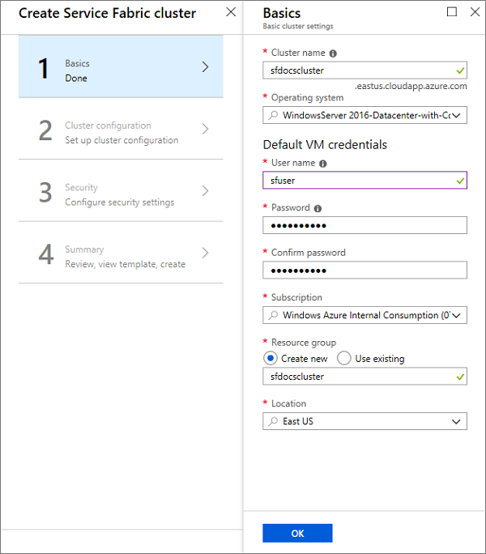486x554 pixels.
Task: Select the Create new resource group option
Action: 271,358
